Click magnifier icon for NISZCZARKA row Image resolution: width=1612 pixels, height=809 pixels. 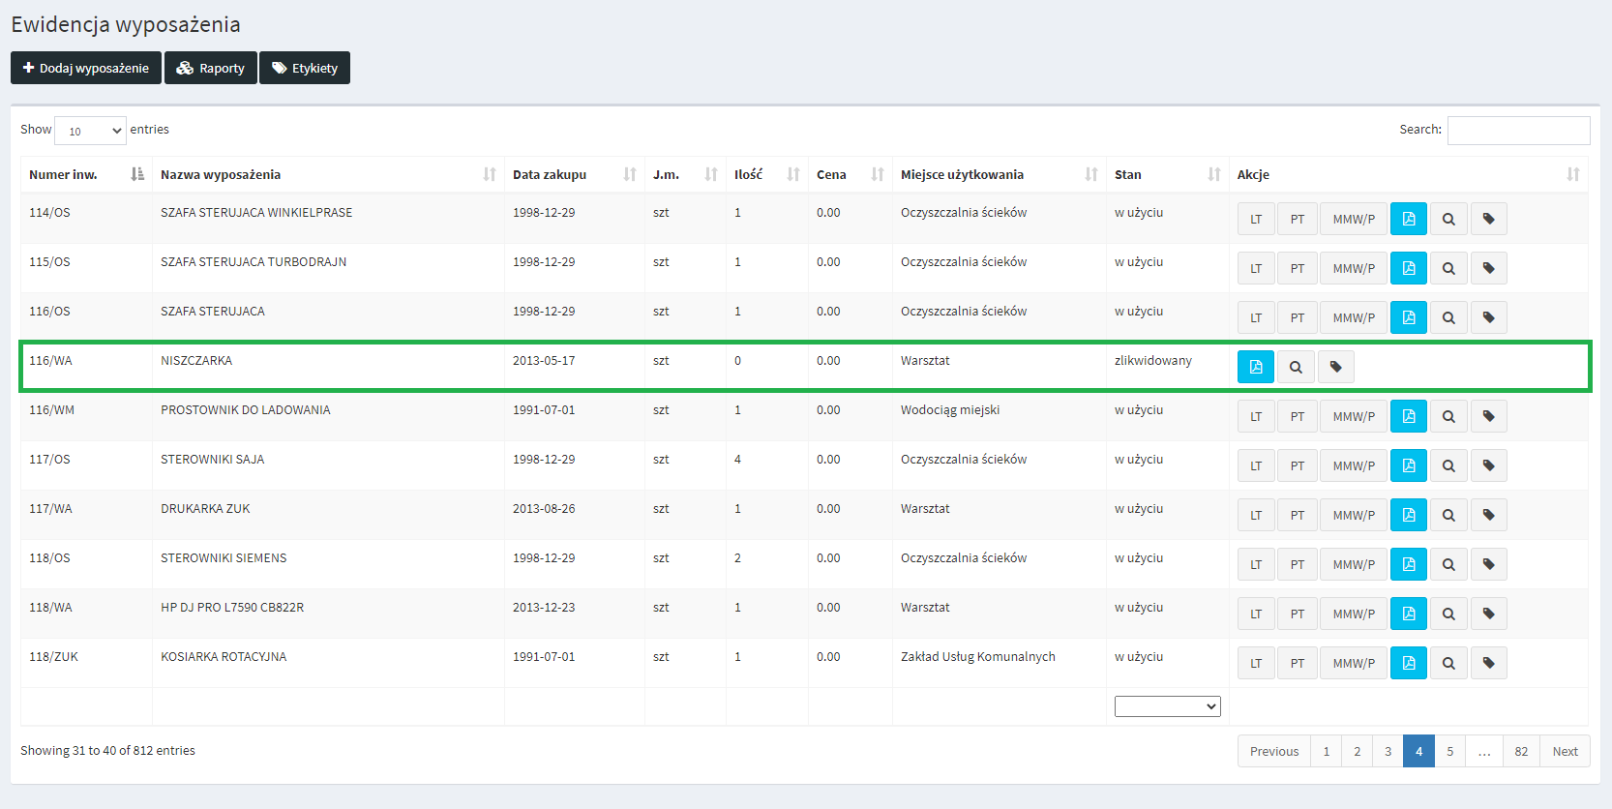pos(1296,367)
